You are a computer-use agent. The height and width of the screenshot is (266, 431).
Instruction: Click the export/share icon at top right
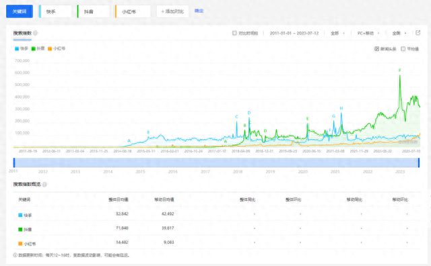coord(418,33)
